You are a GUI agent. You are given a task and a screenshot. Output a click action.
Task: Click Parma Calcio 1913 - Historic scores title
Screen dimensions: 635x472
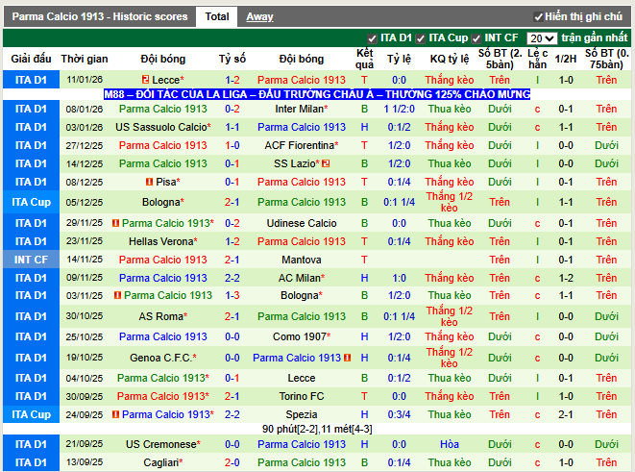click(x=100, y=16)
